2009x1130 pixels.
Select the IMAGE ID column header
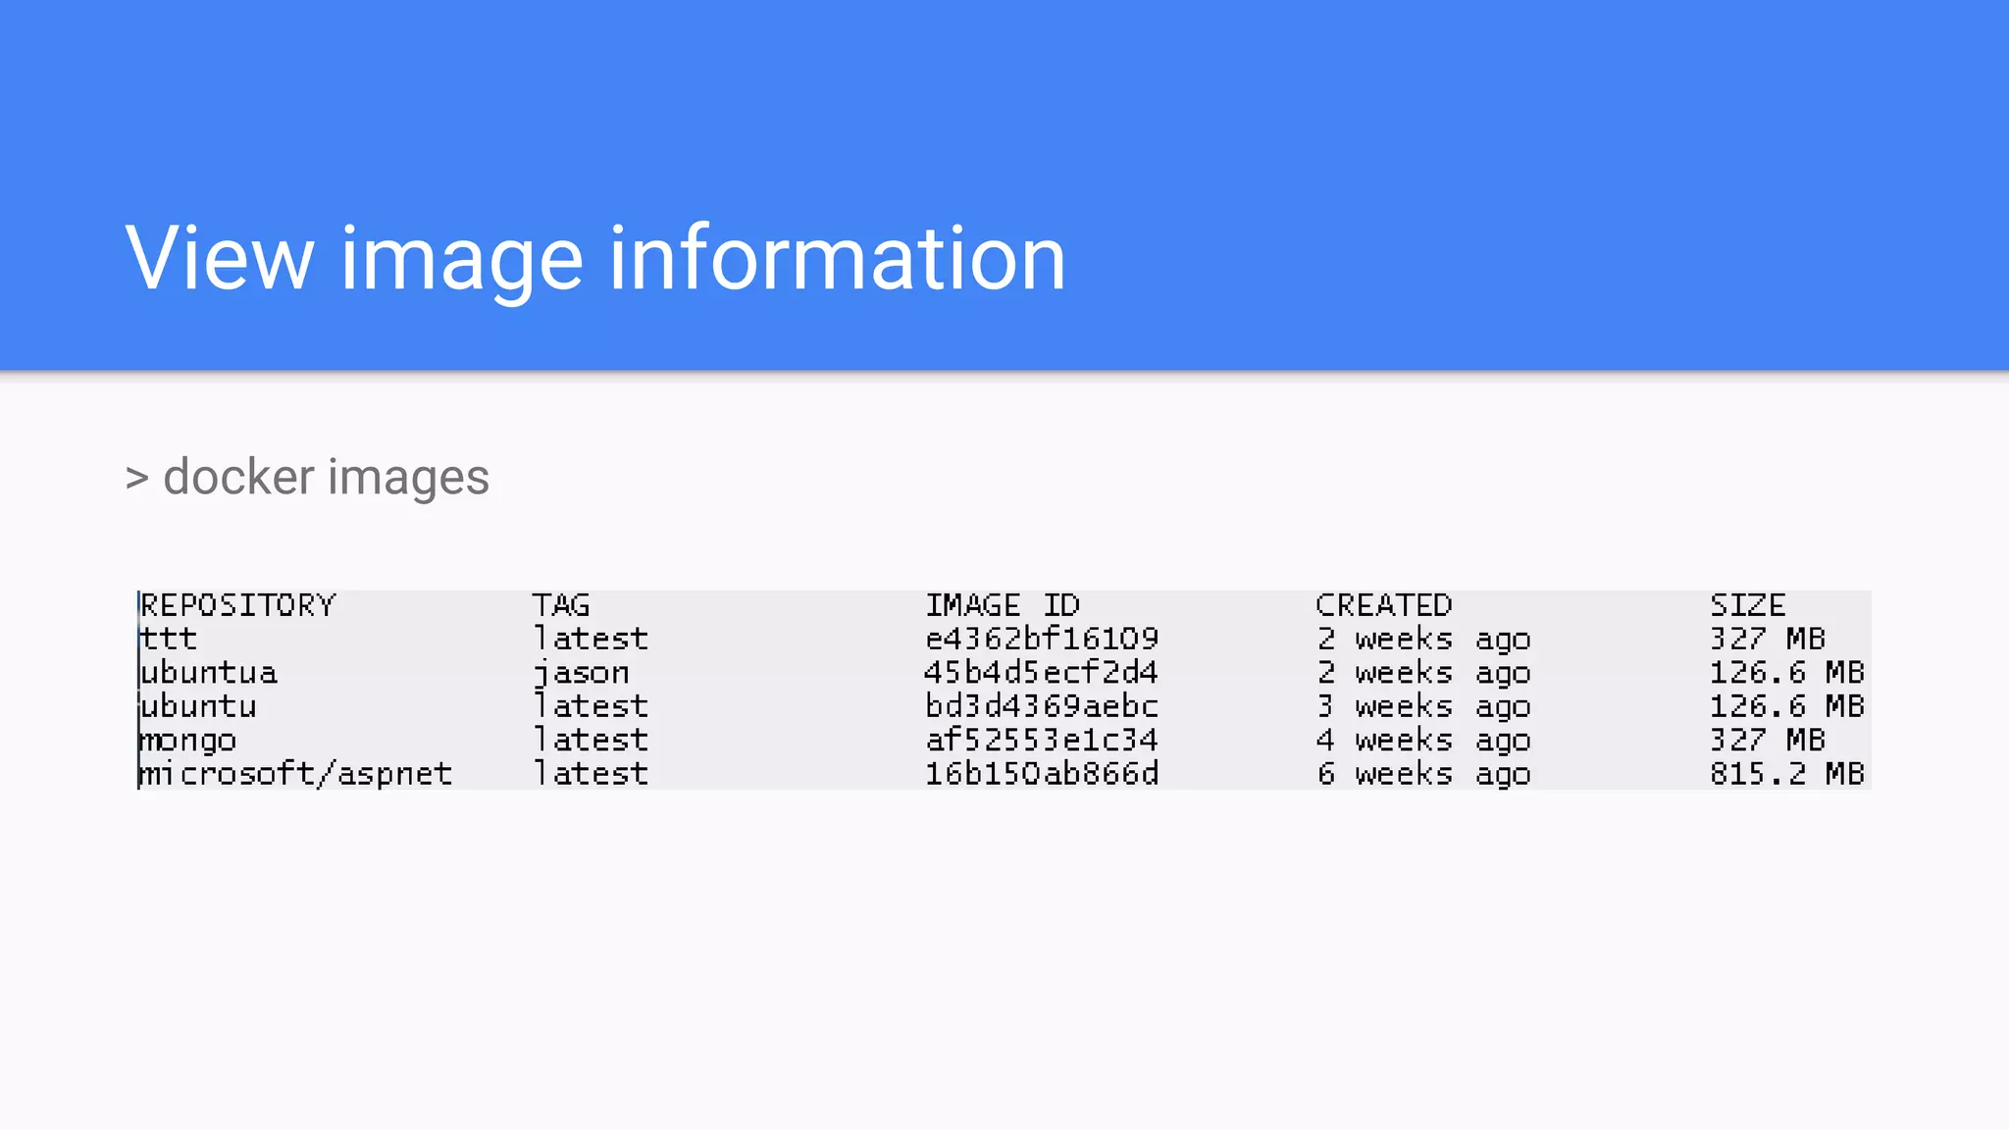(1003, 605)
